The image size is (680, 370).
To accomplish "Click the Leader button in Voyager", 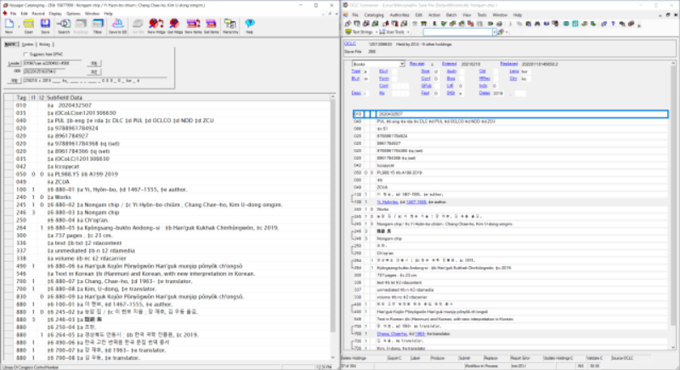I will pos(14,63).
